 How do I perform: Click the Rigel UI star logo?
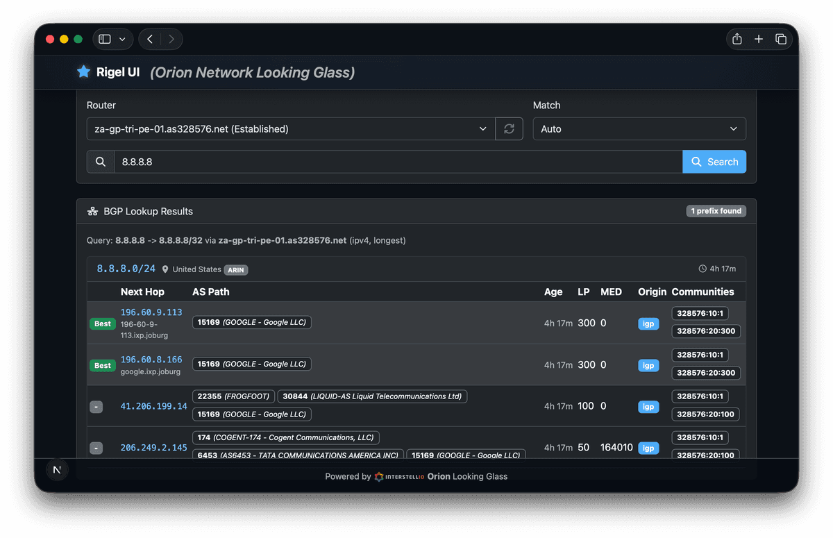(x=83, y=72)
